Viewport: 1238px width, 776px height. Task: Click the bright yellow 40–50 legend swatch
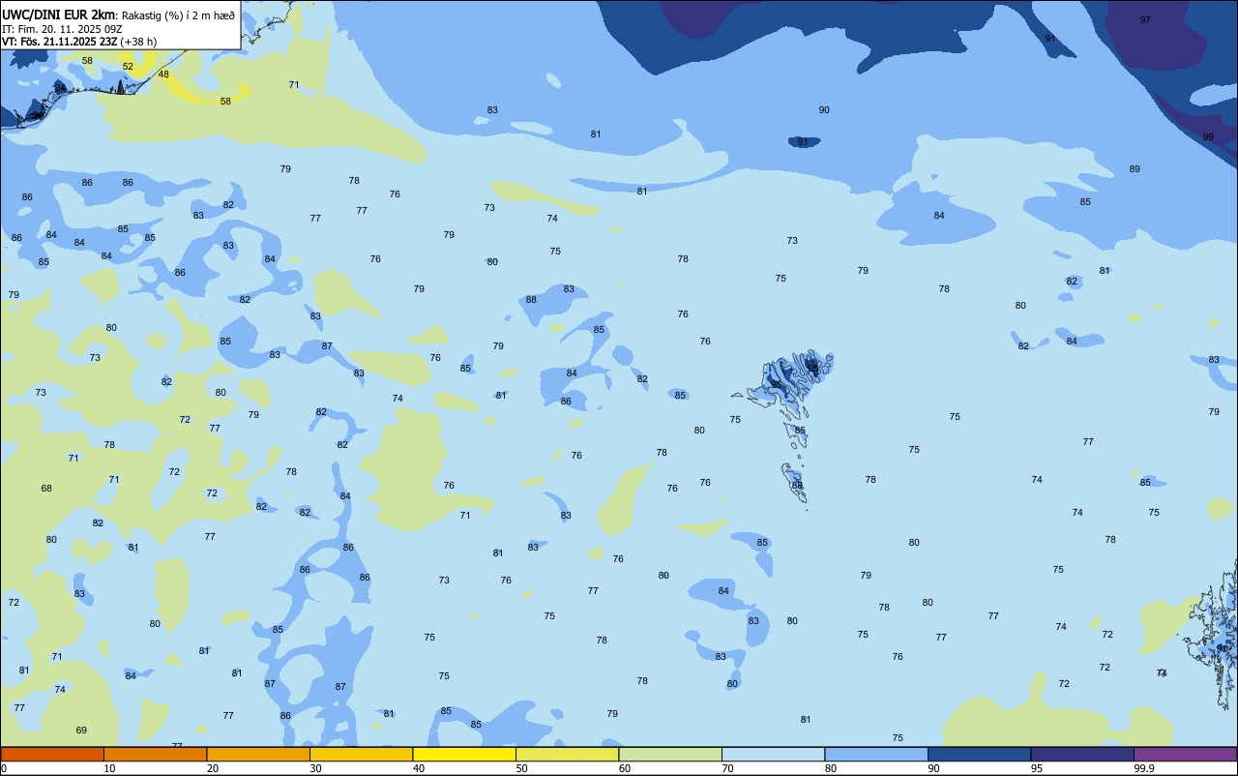pyautogui.click(x=464, y=754)
